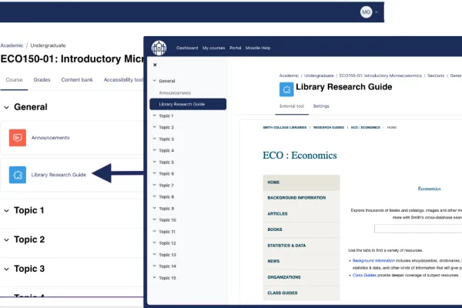Image resolution: width=462 pixels, height=308 pixels.
Task: Follow the Background Information inline link
Action: (x=373, y=260)
